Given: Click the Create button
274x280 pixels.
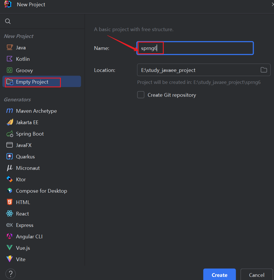Looking at the screenshot, I should click(219, 275).
